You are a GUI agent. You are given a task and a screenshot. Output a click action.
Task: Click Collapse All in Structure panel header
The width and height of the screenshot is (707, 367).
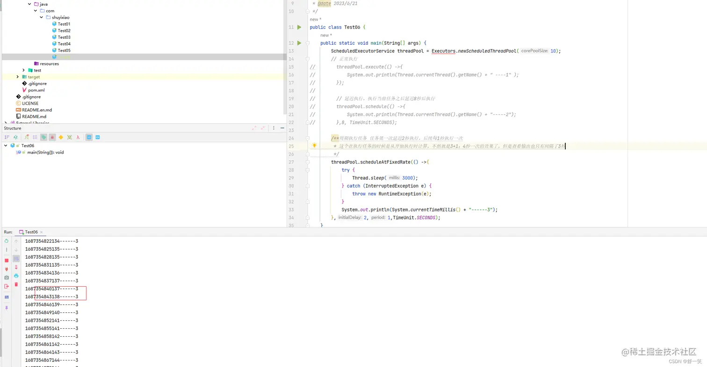pyautogui.click(x=264, y=128)
